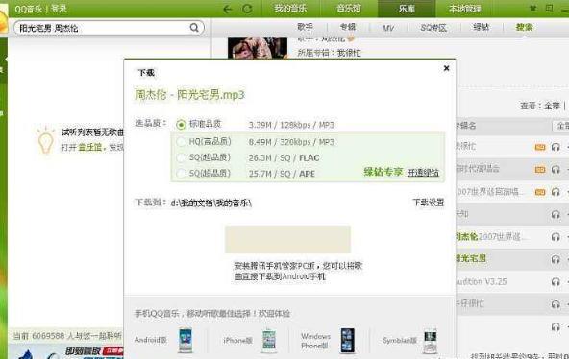Image resolution: width=569 pixels, height=359 pixels.
Task: Select the SQ(超品质) APE radio button
Action: click(181, 174)
